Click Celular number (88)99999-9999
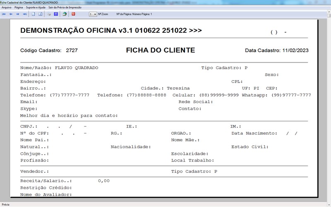This screenshot has height=207, width=331. coord(219,95)
